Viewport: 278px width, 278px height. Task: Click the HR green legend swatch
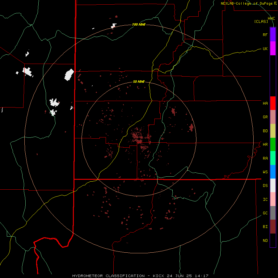pos(273,145)
